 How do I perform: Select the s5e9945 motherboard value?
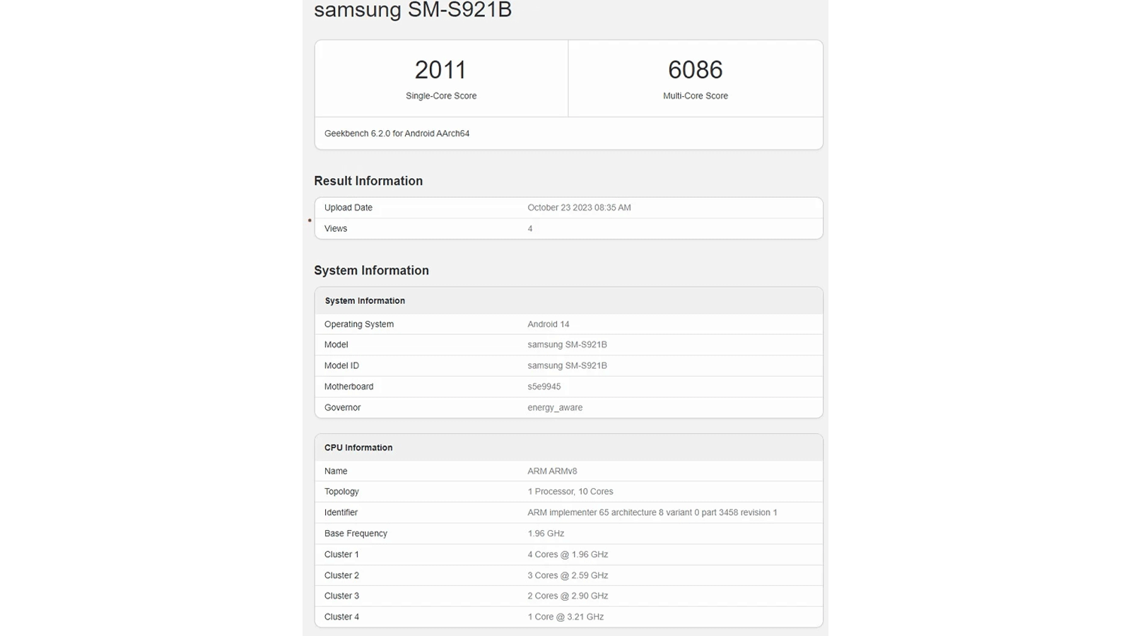(x=544, y=387)
